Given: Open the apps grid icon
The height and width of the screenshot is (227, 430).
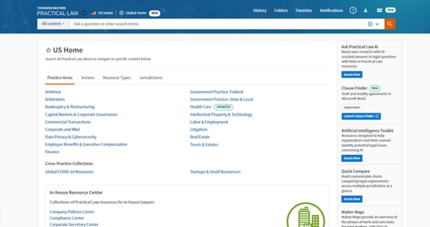Looking at the screenshot, I should [380, 11].
